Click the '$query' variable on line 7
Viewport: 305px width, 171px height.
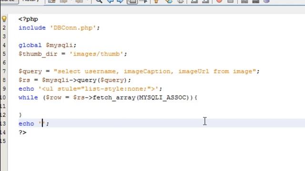(30, 71)
